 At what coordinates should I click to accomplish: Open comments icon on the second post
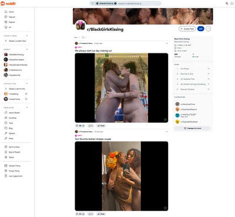90,214
